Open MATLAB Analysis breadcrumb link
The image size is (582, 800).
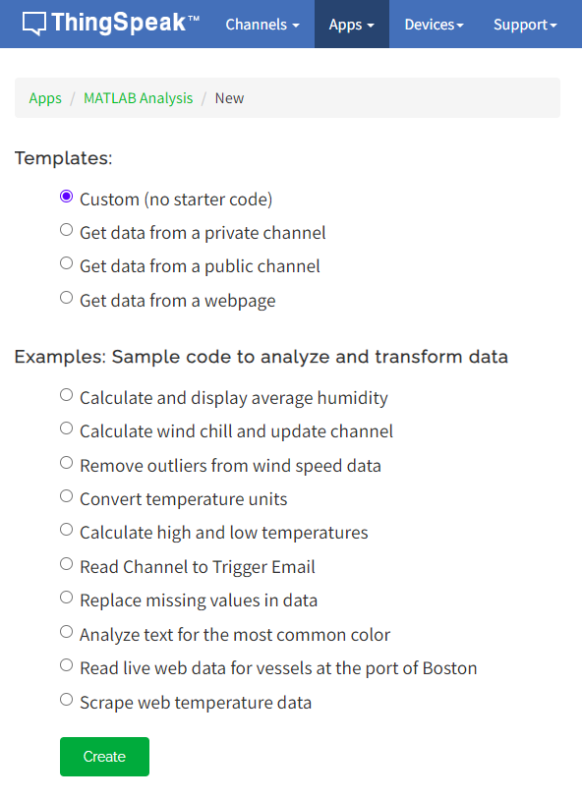139,98
